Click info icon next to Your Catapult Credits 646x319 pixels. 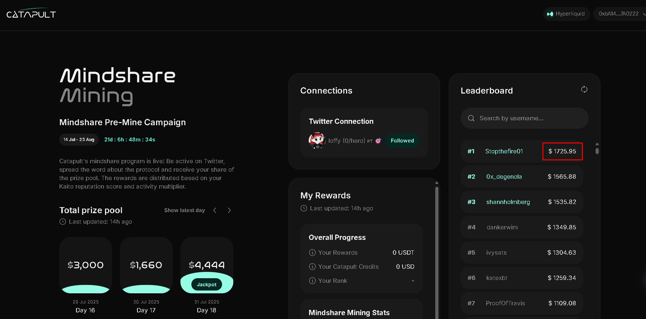click(x=312, y=266)
